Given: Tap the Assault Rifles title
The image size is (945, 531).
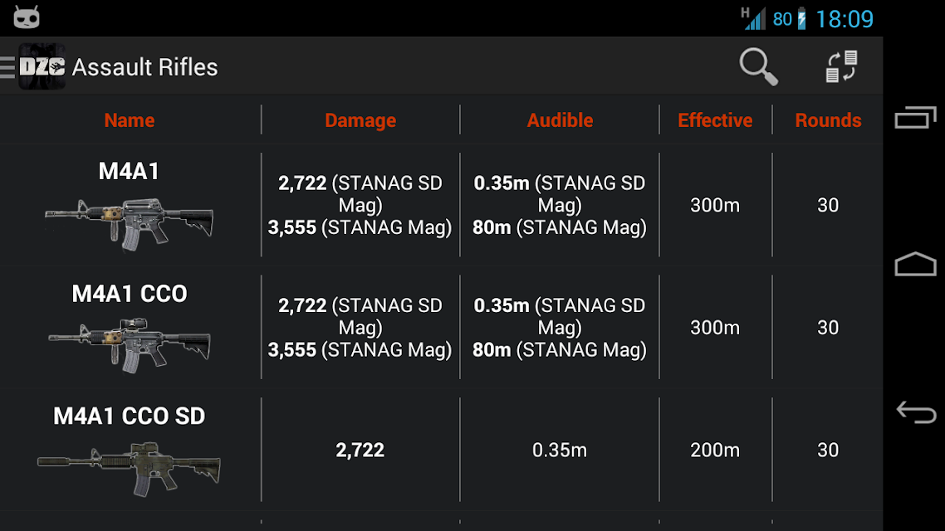Looking at the screenshot, I should click(144, 67).
